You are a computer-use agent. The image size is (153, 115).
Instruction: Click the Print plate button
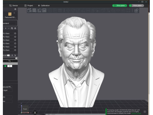[138, 5]
